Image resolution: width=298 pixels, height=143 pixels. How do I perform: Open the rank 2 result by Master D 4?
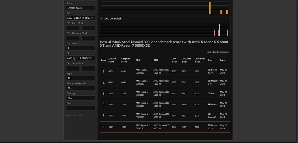coord(165,82)
